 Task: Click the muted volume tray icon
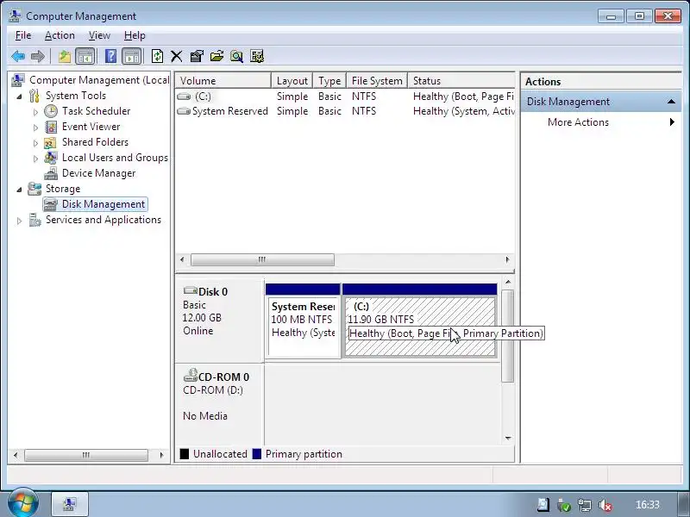605,505
